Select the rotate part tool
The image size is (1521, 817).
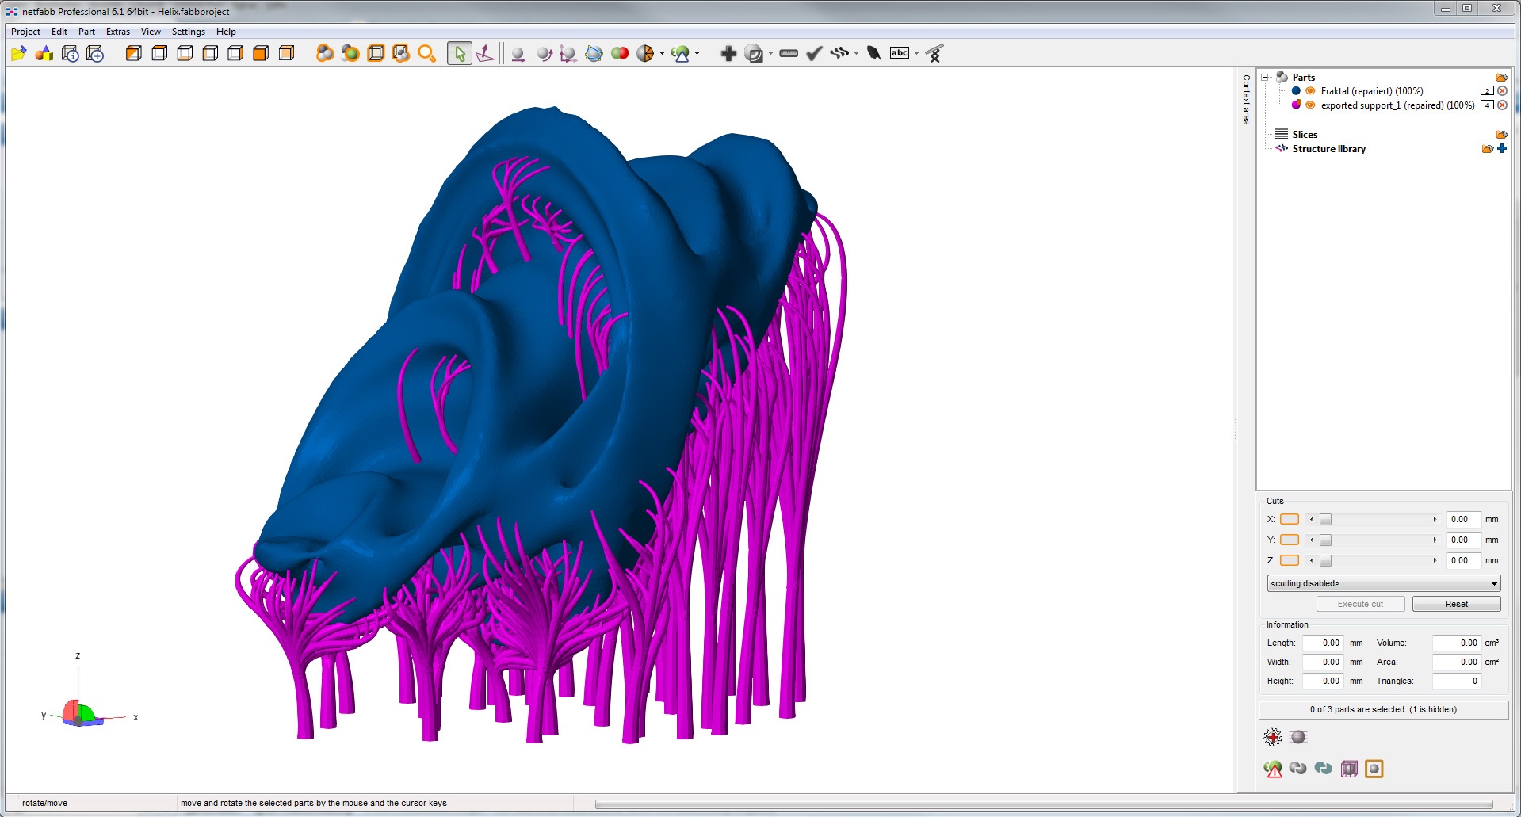[544, 53]
